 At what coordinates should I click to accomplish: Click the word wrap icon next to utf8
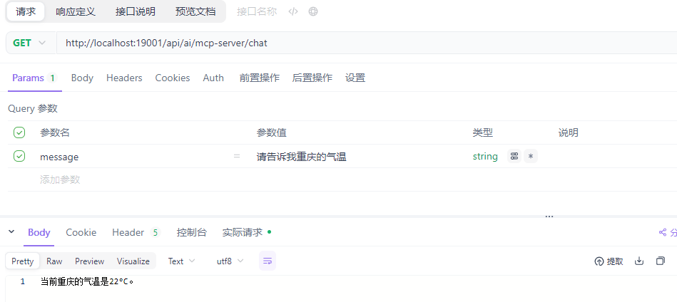pos(267,261)
